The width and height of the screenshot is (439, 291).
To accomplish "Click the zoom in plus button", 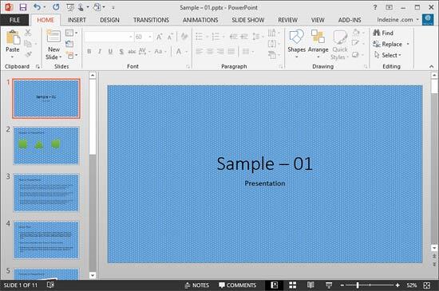I will click(x=397, y=285).
